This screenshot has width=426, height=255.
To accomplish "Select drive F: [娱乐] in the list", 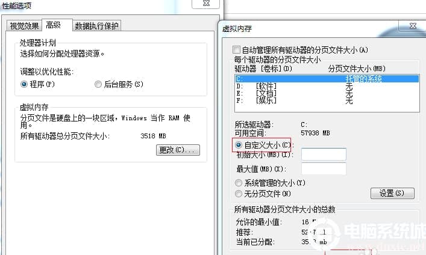I will (x=327, y=100).
